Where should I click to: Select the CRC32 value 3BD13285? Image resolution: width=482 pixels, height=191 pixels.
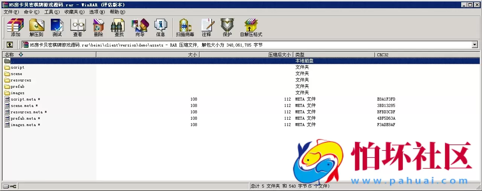click(386, 106)
